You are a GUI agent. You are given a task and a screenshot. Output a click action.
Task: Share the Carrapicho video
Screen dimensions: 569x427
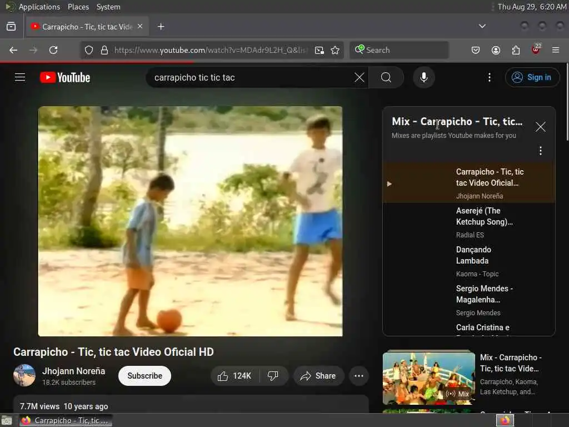[x=318, y=376]
